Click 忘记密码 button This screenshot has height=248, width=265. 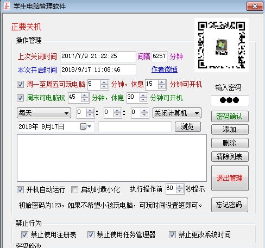229,205
